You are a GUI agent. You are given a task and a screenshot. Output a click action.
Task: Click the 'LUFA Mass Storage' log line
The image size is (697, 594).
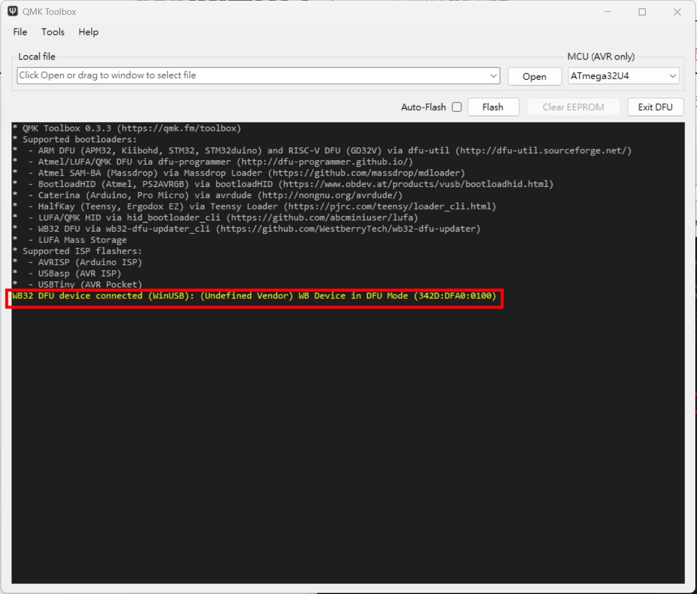click(x=70, y=240)
